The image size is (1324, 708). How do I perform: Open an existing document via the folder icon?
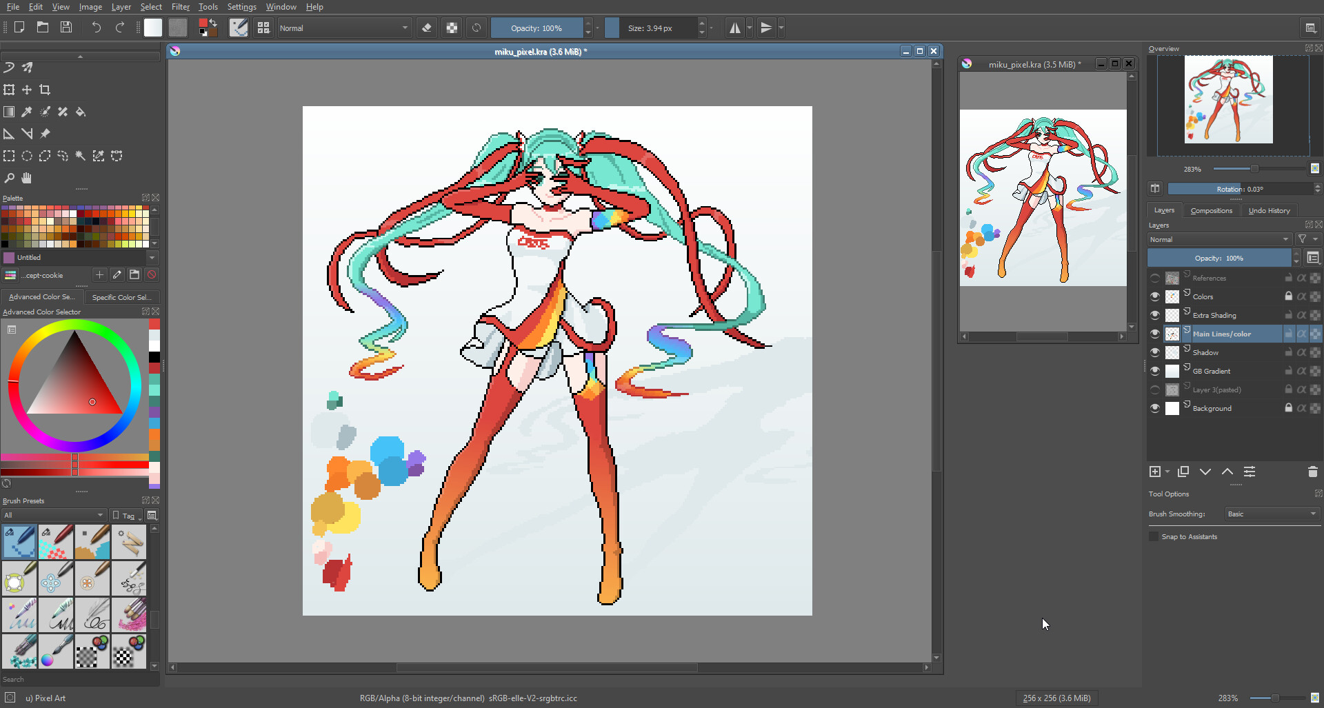[x=43, y=28]
